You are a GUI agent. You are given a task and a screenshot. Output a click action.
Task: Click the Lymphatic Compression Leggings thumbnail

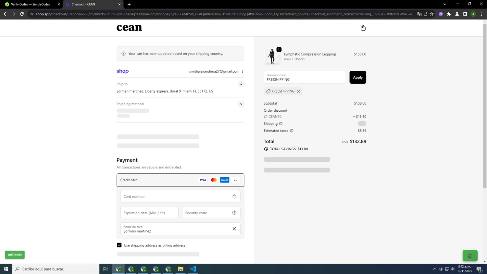click(272, 56)
